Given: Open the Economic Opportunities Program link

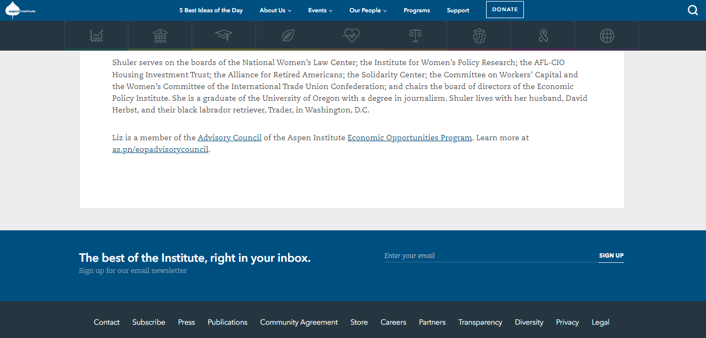Looking at the screenshot, I should click(410, 138).
